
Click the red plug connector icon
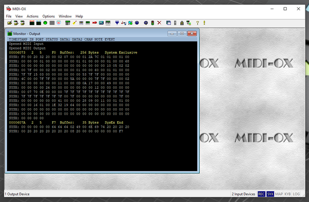95,23
